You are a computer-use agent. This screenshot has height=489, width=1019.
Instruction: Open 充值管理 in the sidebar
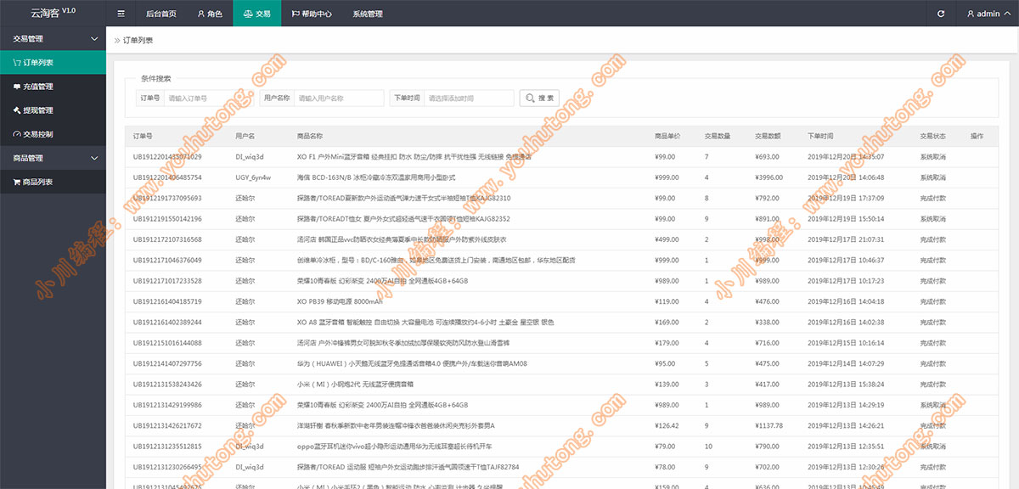click(53, 87)
